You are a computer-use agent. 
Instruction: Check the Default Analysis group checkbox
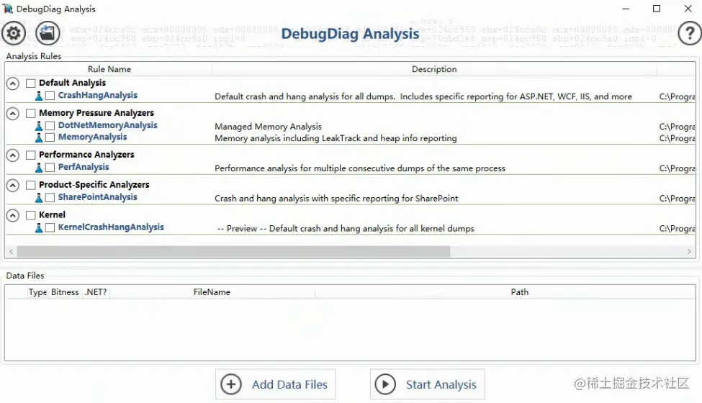pos(30,83)
